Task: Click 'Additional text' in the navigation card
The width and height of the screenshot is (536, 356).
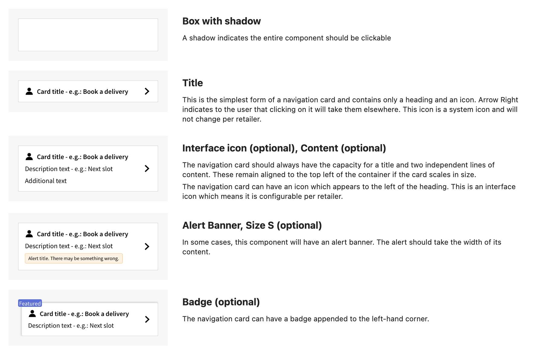Action: (46, 181)
